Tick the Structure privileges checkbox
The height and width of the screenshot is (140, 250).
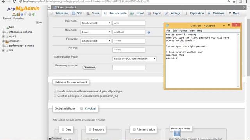click(90, 129)
